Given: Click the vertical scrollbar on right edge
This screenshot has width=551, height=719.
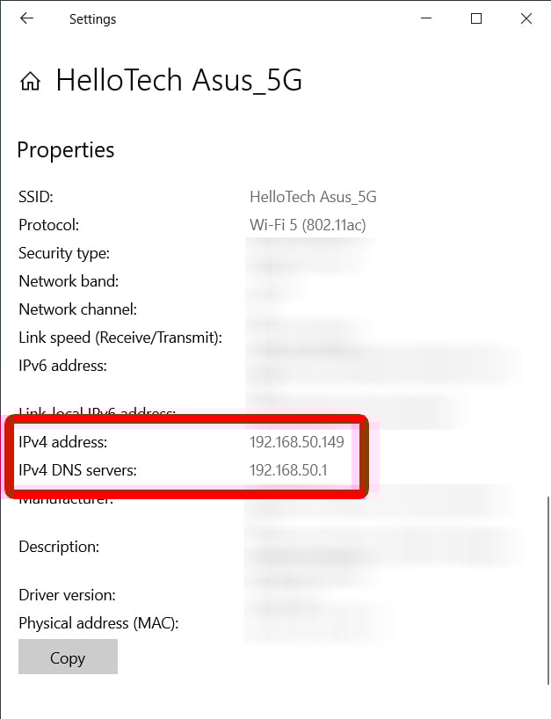Looking at the screenshot, I should tap(547, 590).
